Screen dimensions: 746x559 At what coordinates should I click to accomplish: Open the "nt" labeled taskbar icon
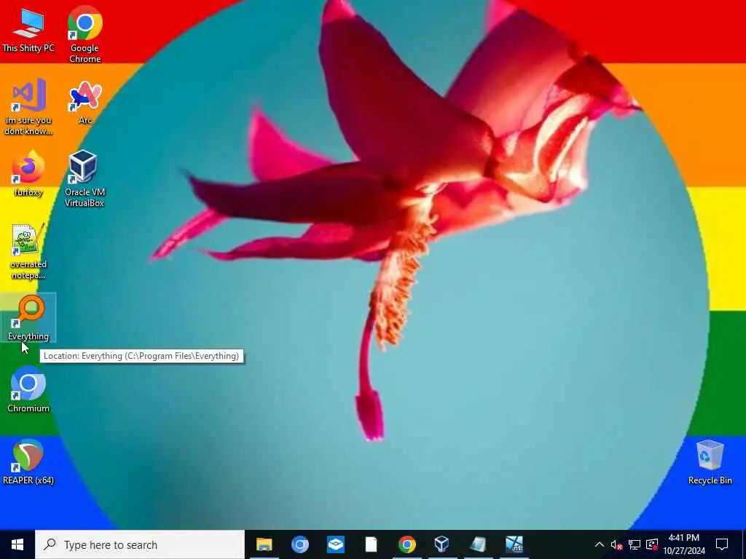(x=514, y=544)
